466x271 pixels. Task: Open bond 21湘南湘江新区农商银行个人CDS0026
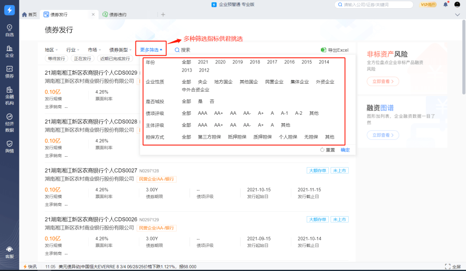91,220
